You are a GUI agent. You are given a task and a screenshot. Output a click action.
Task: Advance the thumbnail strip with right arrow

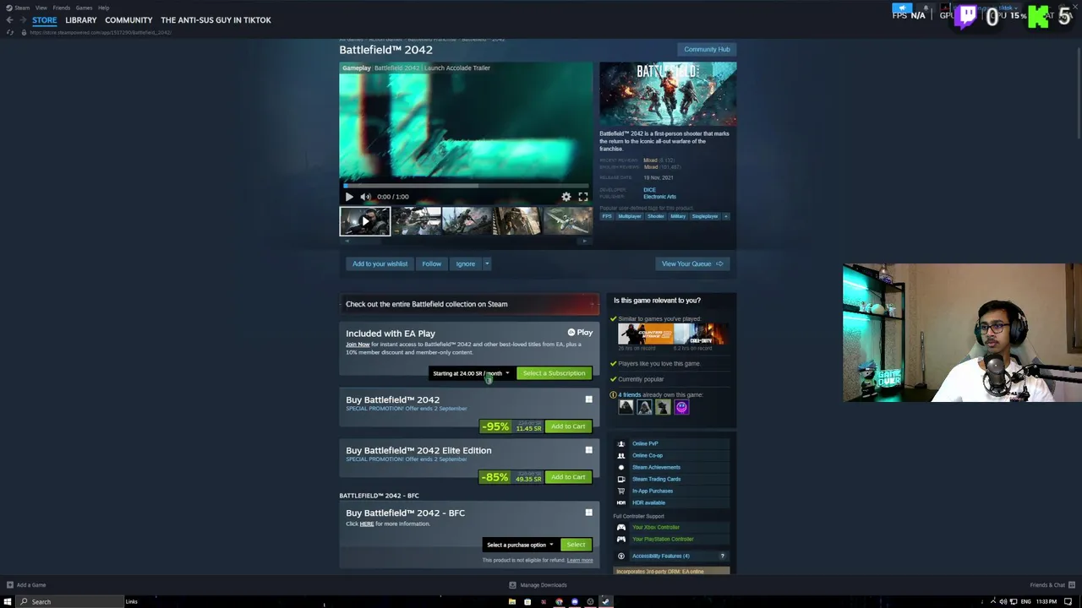(585, 241)
